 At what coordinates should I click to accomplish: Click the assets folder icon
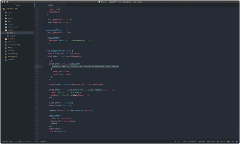tap(6, 18)
